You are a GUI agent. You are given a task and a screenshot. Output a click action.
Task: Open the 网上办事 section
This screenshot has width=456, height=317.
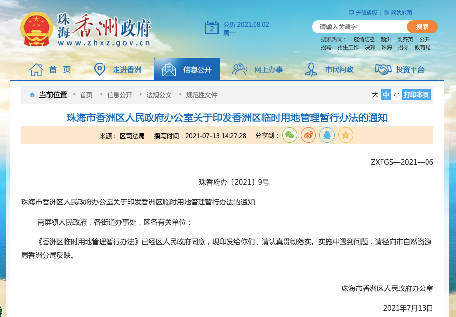click(269, 69)
